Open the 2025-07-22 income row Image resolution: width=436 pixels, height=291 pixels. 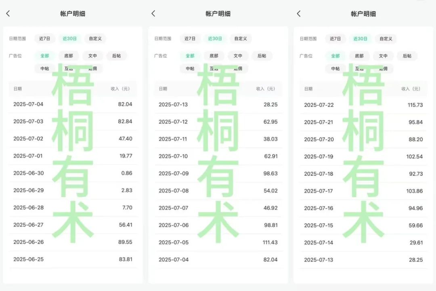click(x=363, y=105)
